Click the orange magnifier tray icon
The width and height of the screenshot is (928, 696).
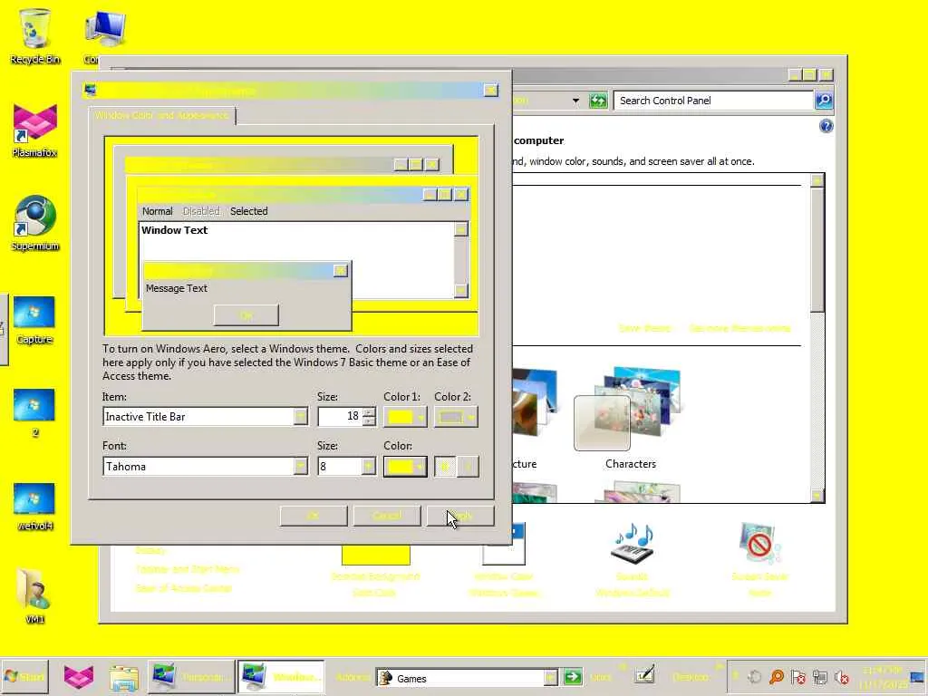tap(777, 677)
